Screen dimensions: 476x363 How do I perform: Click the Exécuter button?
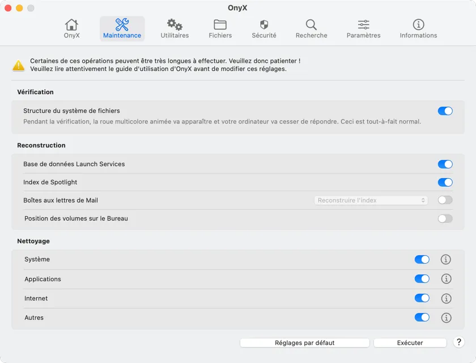click(x=410, y=343)
